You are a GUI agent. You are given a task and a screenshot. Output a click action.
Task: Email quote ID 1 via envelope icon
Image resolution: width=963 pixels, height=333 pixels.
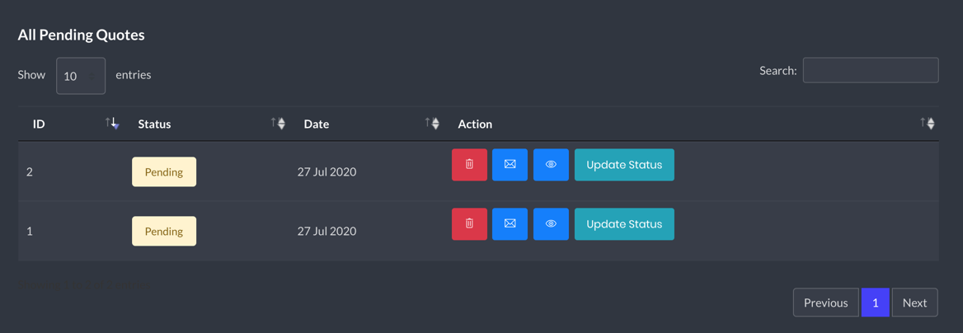510,223
